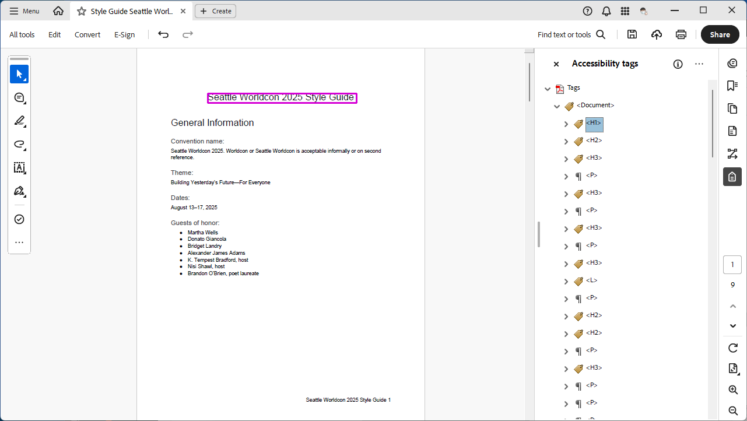Select the L tag label

tap(592, 280)
